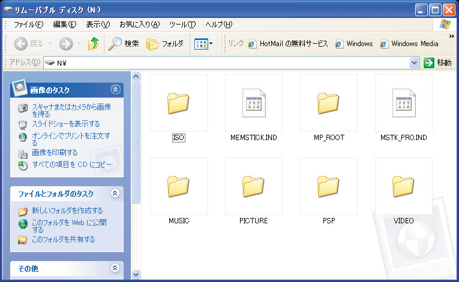
Task: Click スライドショーを表示する link
Action: [66, 124]
